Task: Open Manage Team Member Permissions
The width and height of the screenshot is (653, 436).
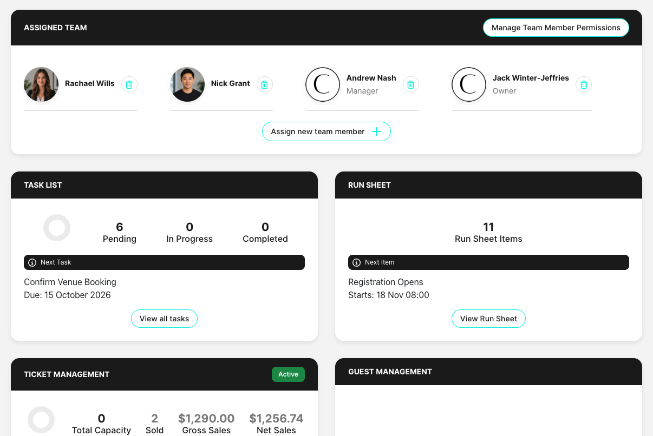Action: [x=556, y=28]
